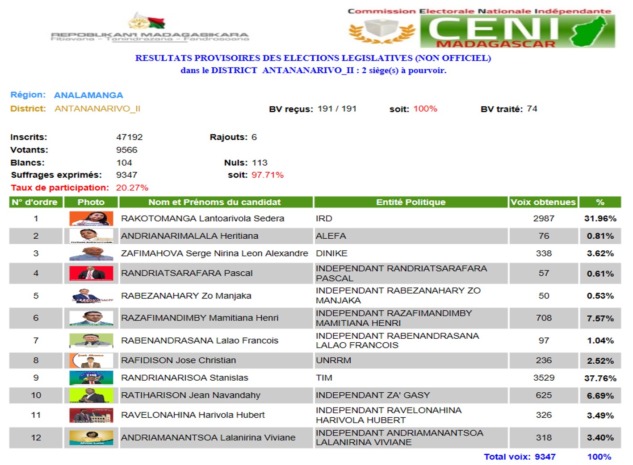
Task: Click the "Voix obtenues" column header
Action: coord(543,202)
